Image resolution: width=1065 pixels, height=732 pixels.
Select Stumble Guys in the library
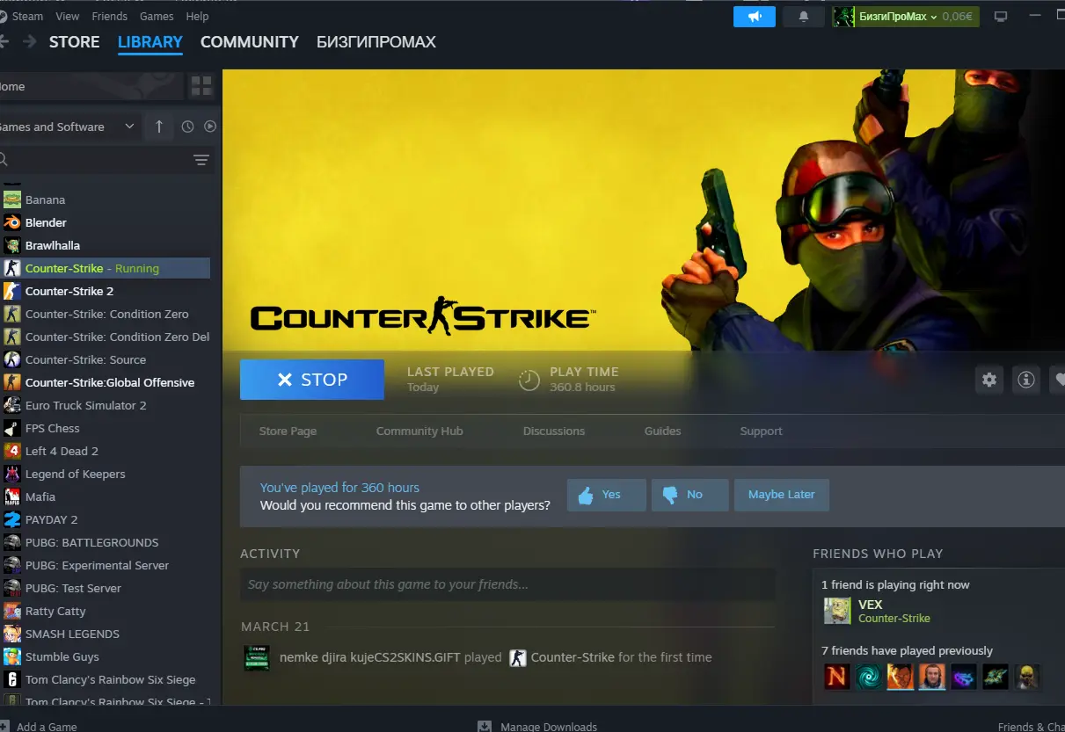(x=106, y=656)
